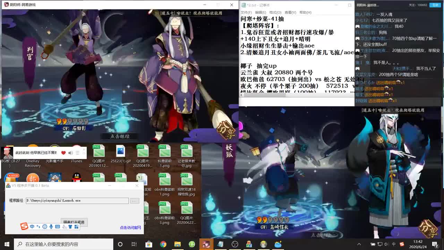Click 点击继续 in the right game window
The image size is (444, 250).
[x=321, y=235]
